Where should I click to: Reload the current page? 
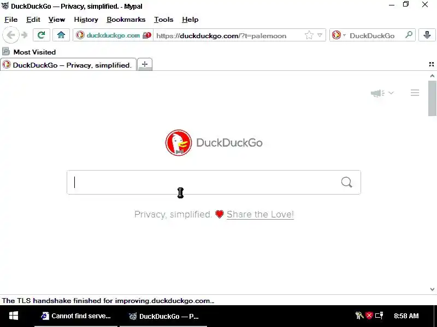click(x=42, y=35)
